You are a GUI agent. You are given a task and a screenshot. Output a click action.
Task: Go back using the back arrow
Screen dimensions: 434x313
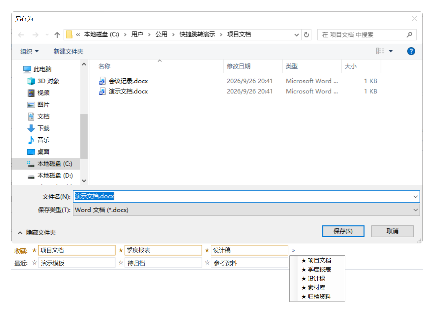pos(21,35)
